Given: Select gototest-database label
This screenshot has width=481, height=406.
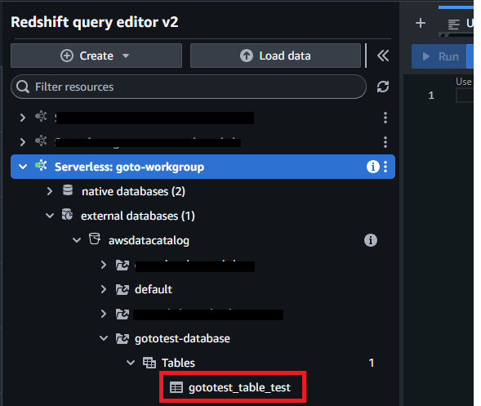Looking at the screenshot, I should coord(182,338).
